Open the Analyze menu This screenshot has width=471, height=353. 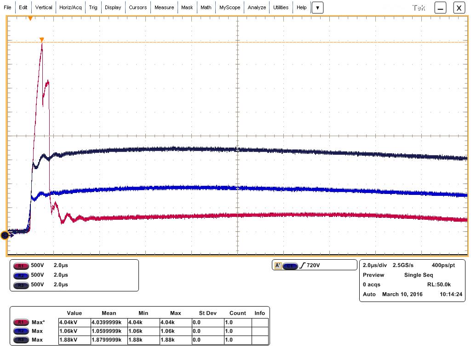click(257, 7)
